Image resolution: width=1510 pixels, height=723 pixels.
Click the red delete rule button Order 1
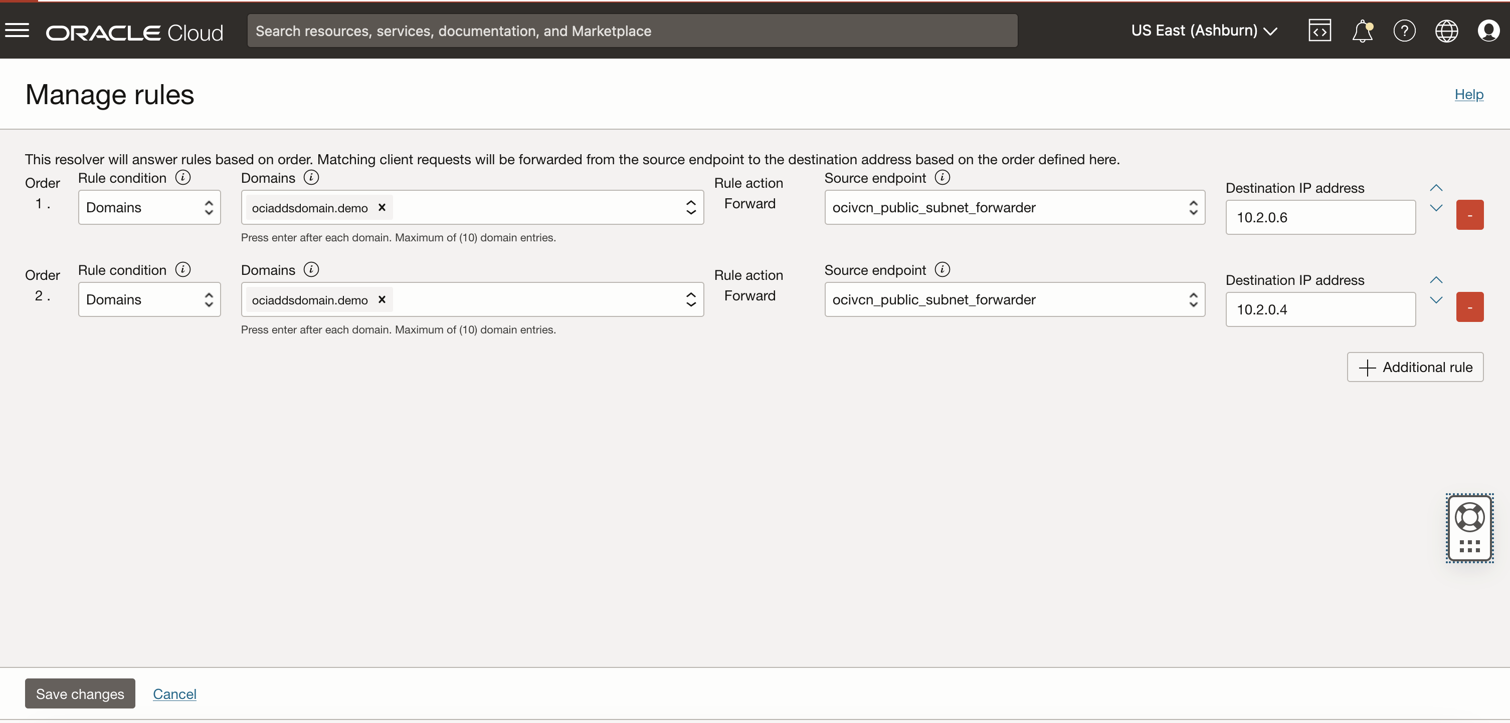point(1470,215)
